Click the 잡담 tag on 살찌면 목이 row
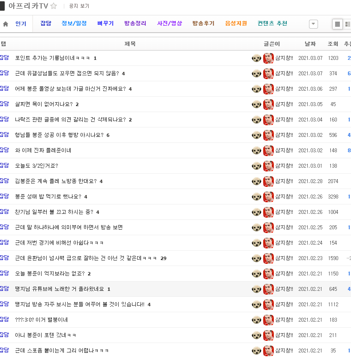Viewport: 351px width, 358px height. pos(4,104)
